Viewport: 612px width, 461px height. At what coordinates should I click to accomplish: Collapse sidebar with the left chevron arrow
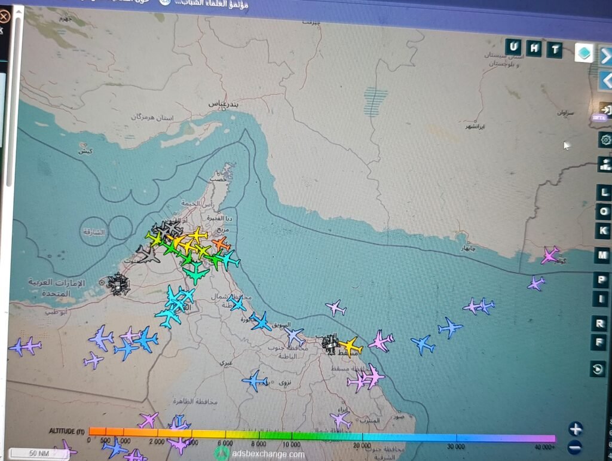[605, 80]
